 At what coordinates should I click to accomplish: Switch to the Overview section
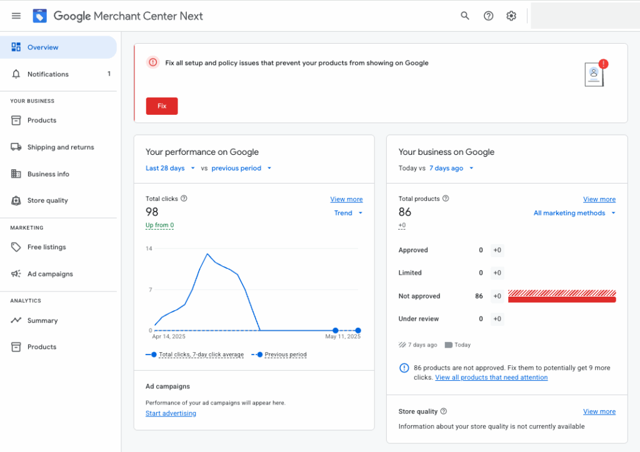pos(43,47)
